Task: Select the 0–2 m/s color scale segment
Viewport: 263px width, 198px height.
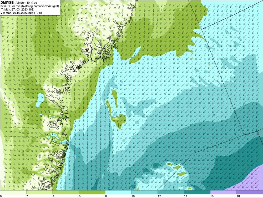Action: tap(13, 192)
